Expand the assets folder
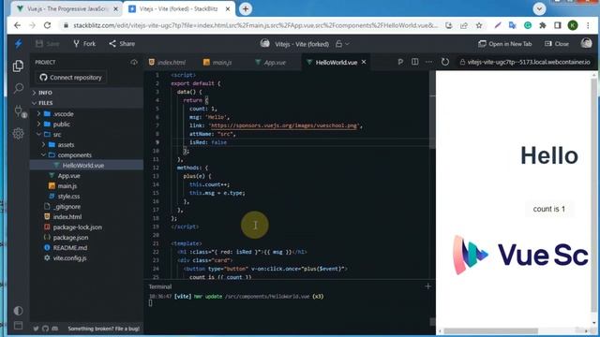 86,145
